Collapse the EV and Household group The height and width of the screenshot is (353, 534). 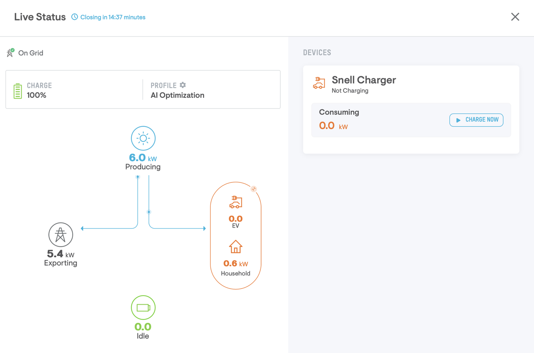(x=254, y=189)
